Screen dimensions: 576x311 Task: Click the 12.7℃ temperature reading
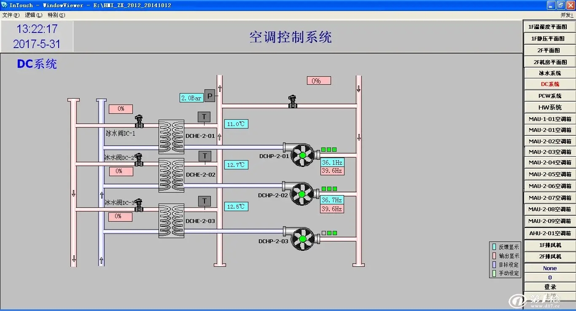(x=236, y=165)
